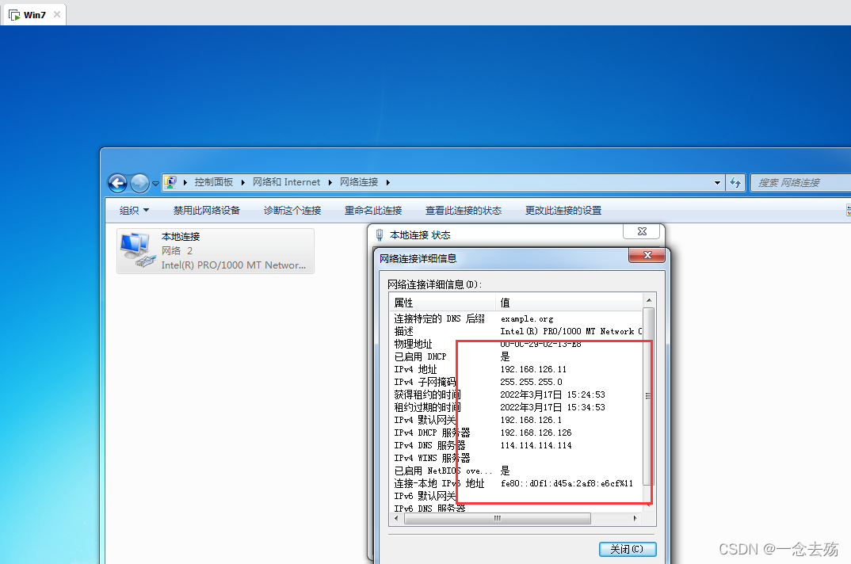Click 诊断这个连接 in the toolbar
The image size is (851, 564).
(292, 211)
